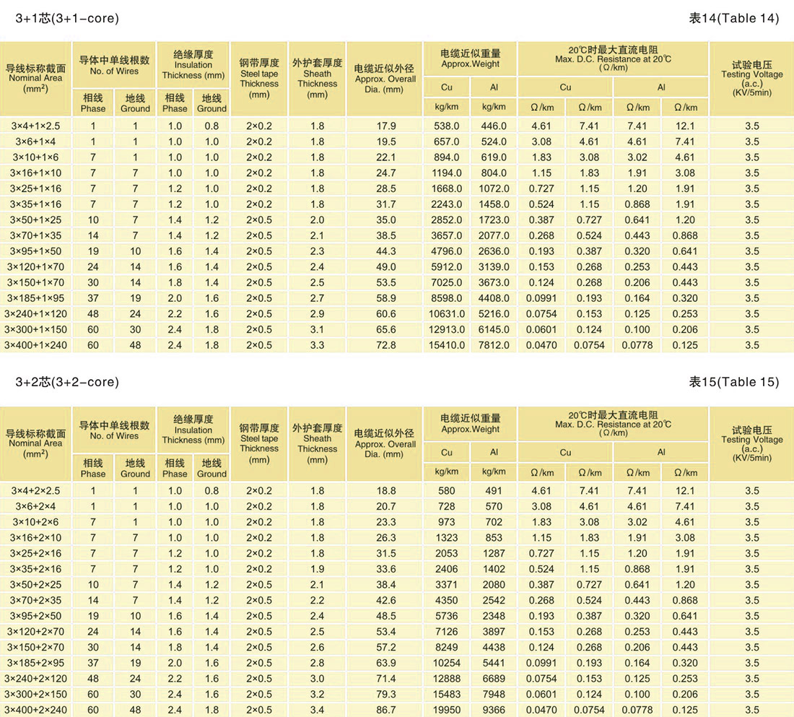Click the "表15(Table 15)" label

(x=734, y=381)
